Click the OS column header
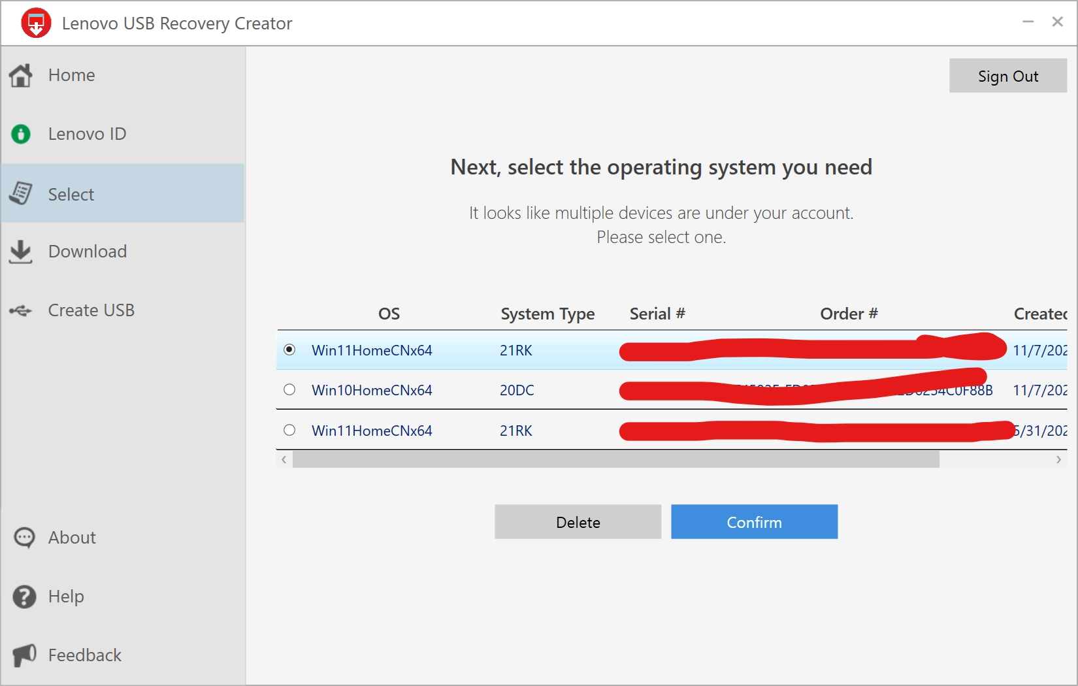 (389, 314)
